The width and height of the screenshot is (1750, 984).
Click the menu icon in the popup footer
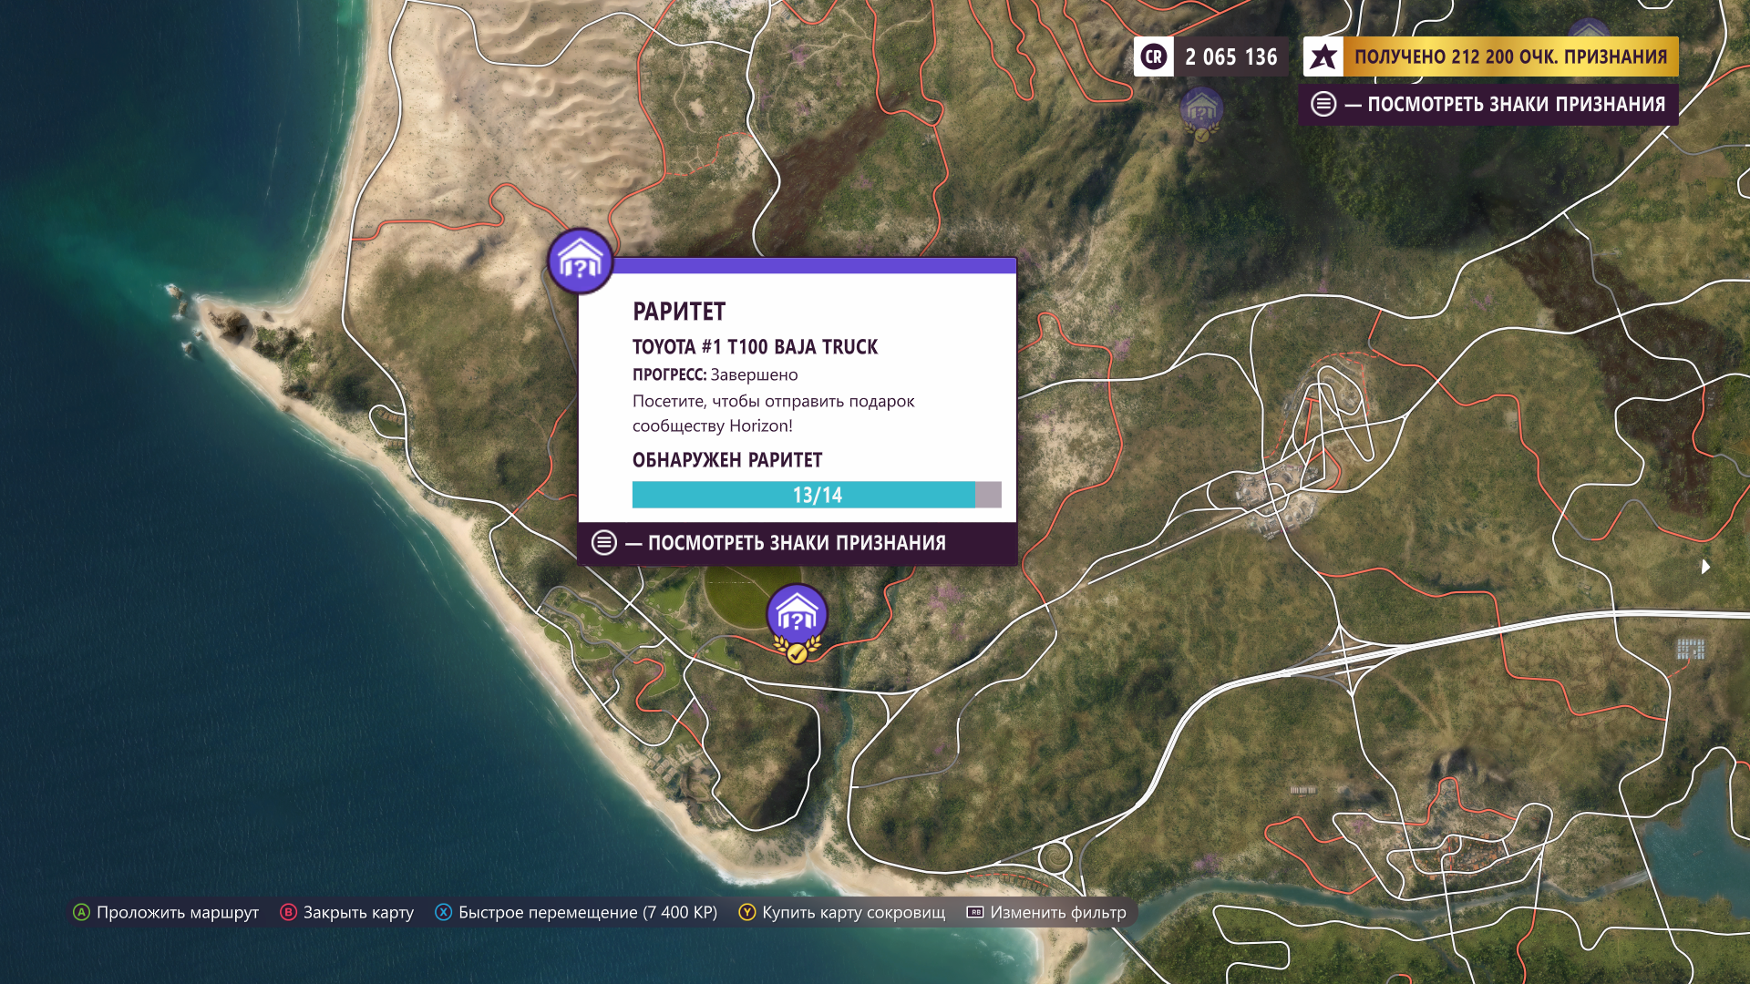tap(603, 543)
